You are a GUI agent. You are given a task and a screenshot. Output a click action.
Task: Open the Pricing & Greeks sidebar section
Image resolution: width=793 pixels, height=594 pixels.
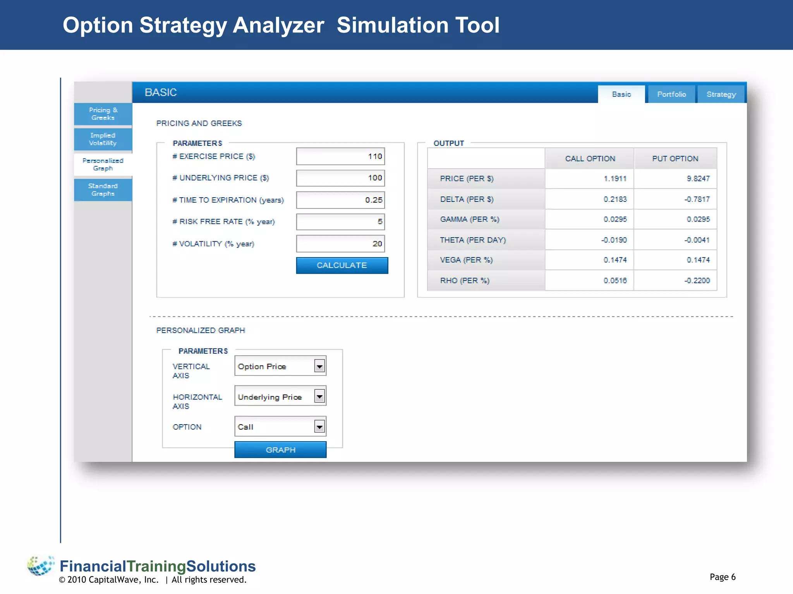pos(103,114)
